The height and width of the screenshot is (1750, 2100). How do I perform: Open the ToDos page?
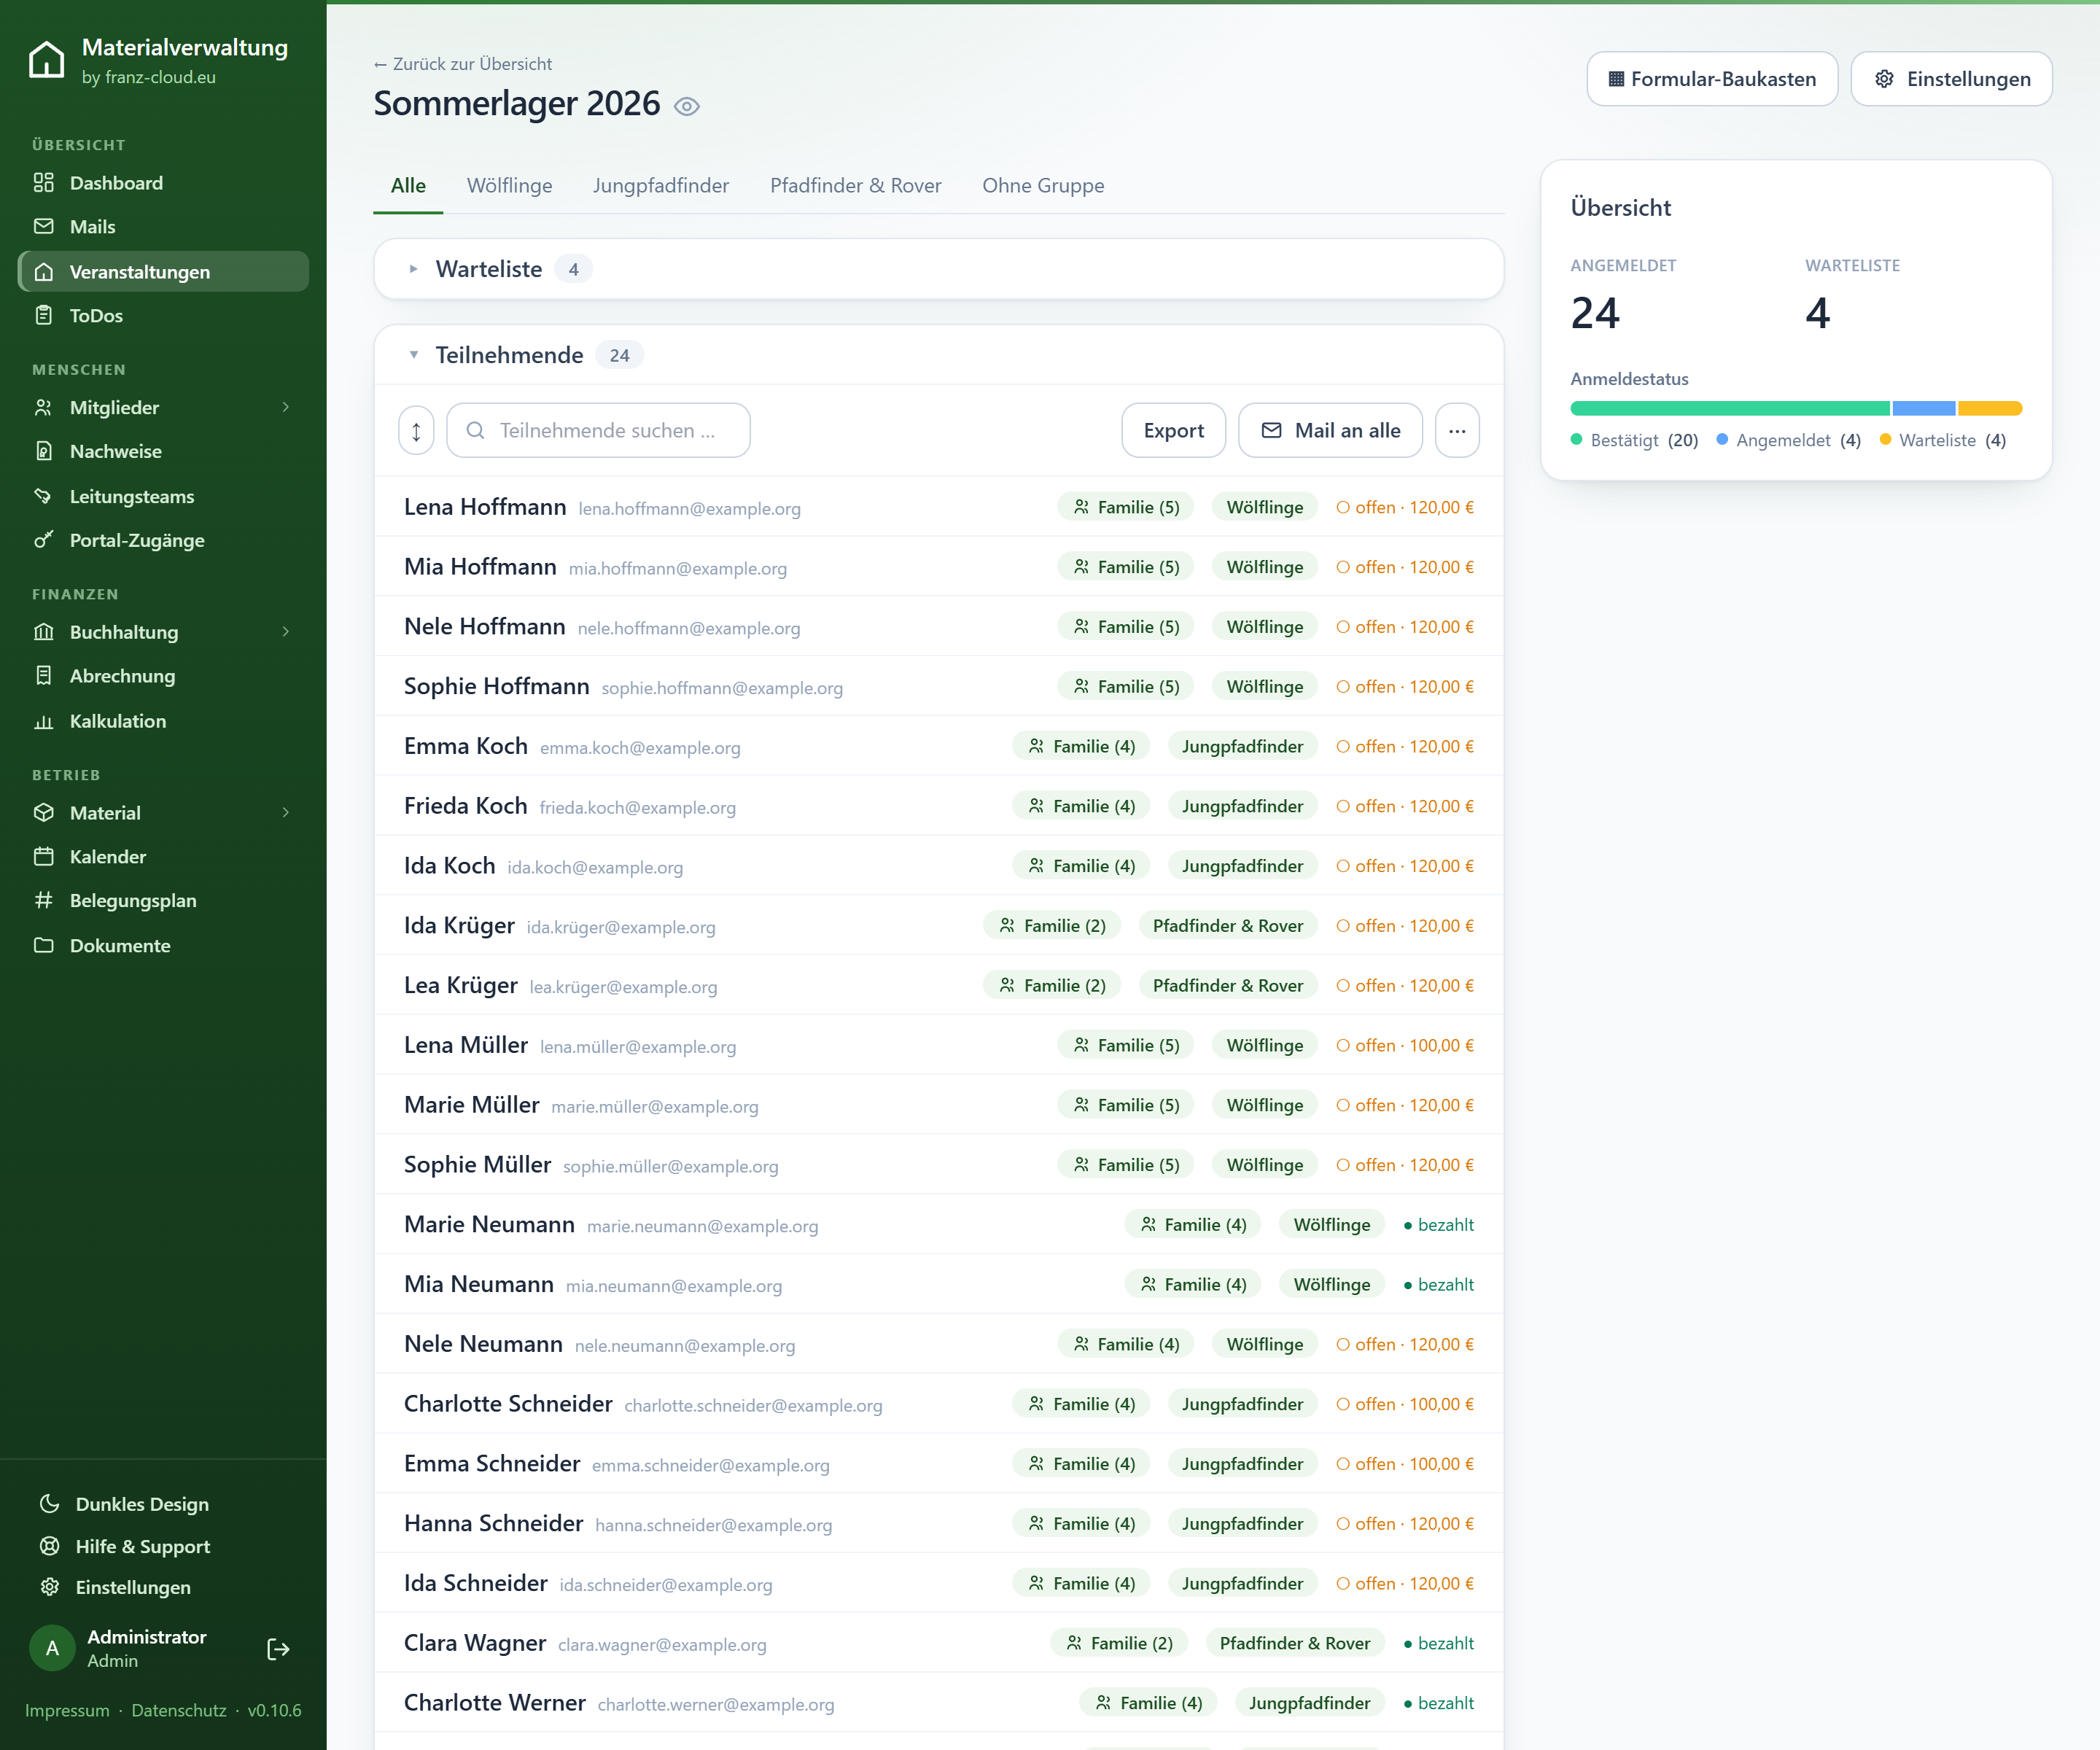(163, 316)
